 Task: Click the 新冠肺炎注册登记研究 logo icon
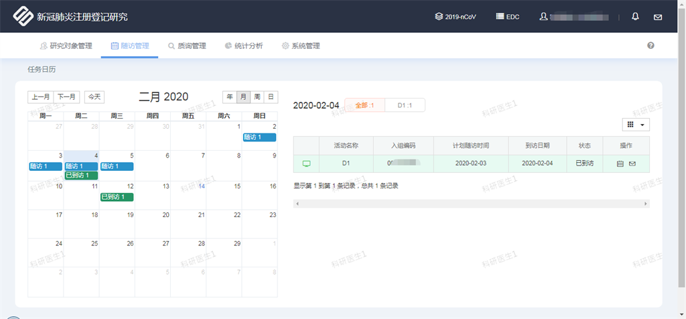[22, 16]
